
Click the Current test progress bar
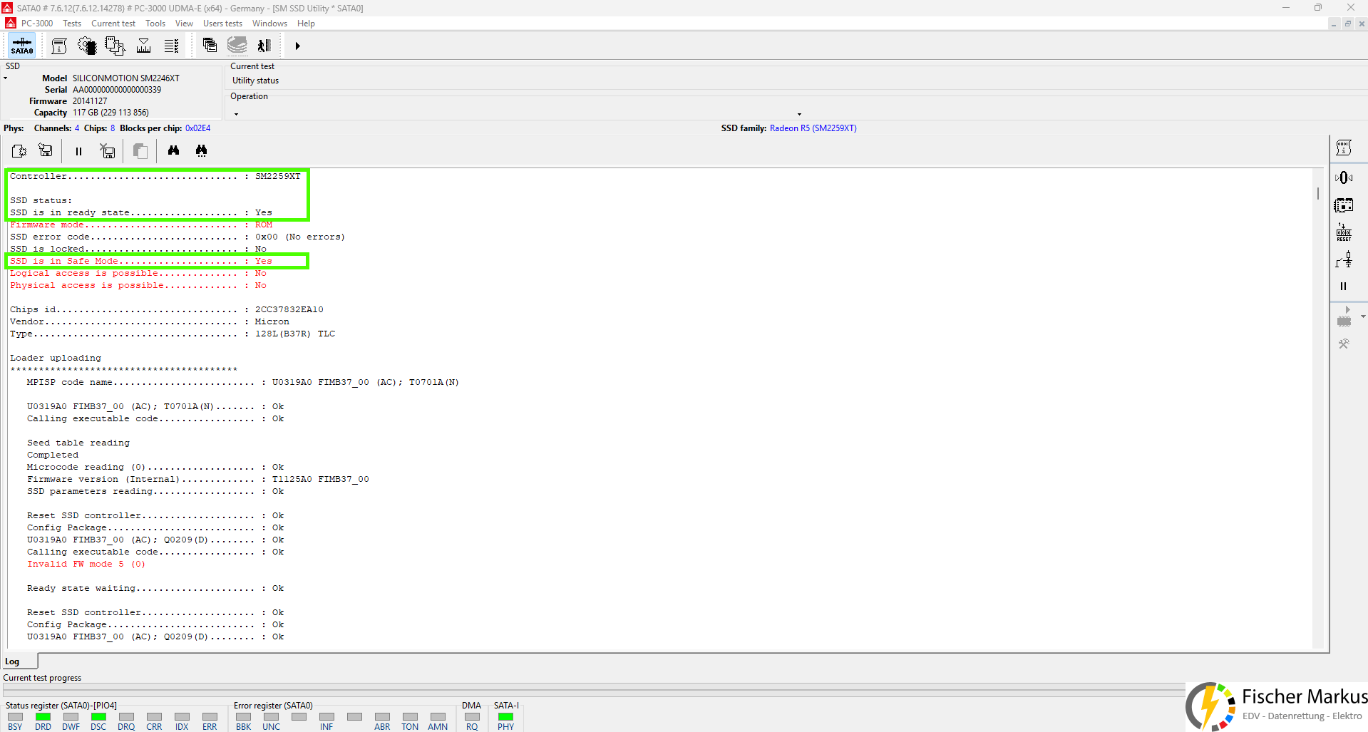594,691
